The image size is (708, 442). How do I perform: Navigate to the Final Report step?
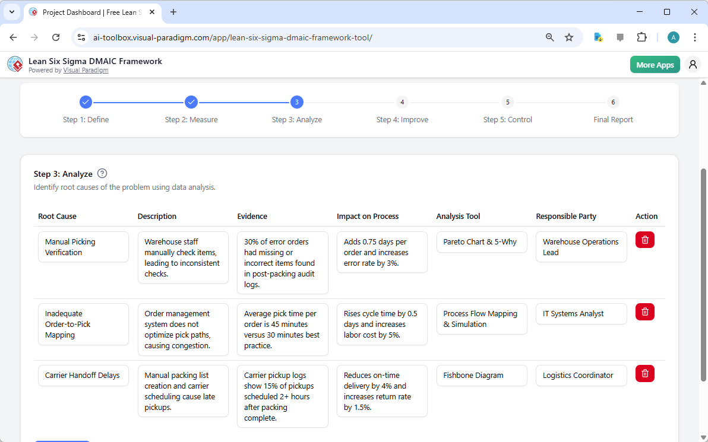pos(613,102)
